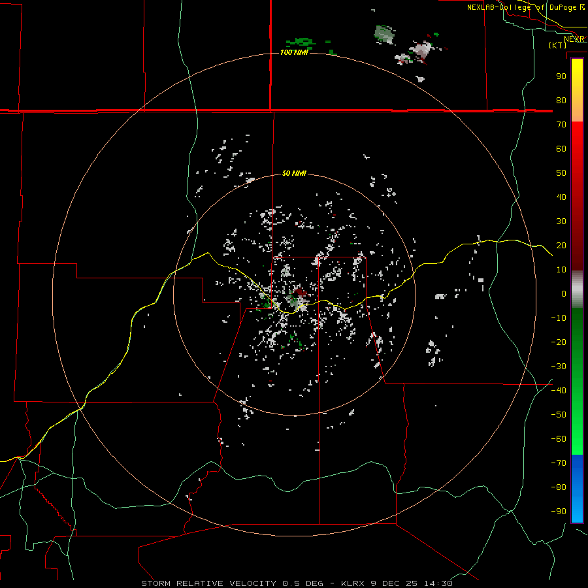Click the -50 value on the velocity scale
The image size is (588, 588).
pyautogui.click(x=559, y=415)
